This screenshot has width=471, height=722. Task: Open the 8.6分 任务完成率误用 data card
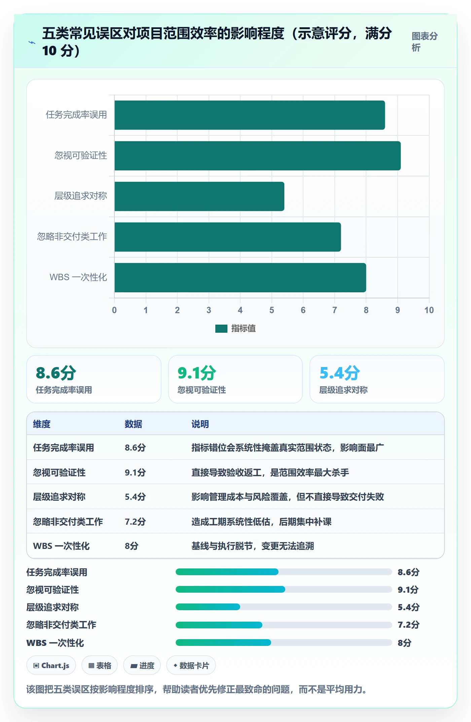coord(94,379)
